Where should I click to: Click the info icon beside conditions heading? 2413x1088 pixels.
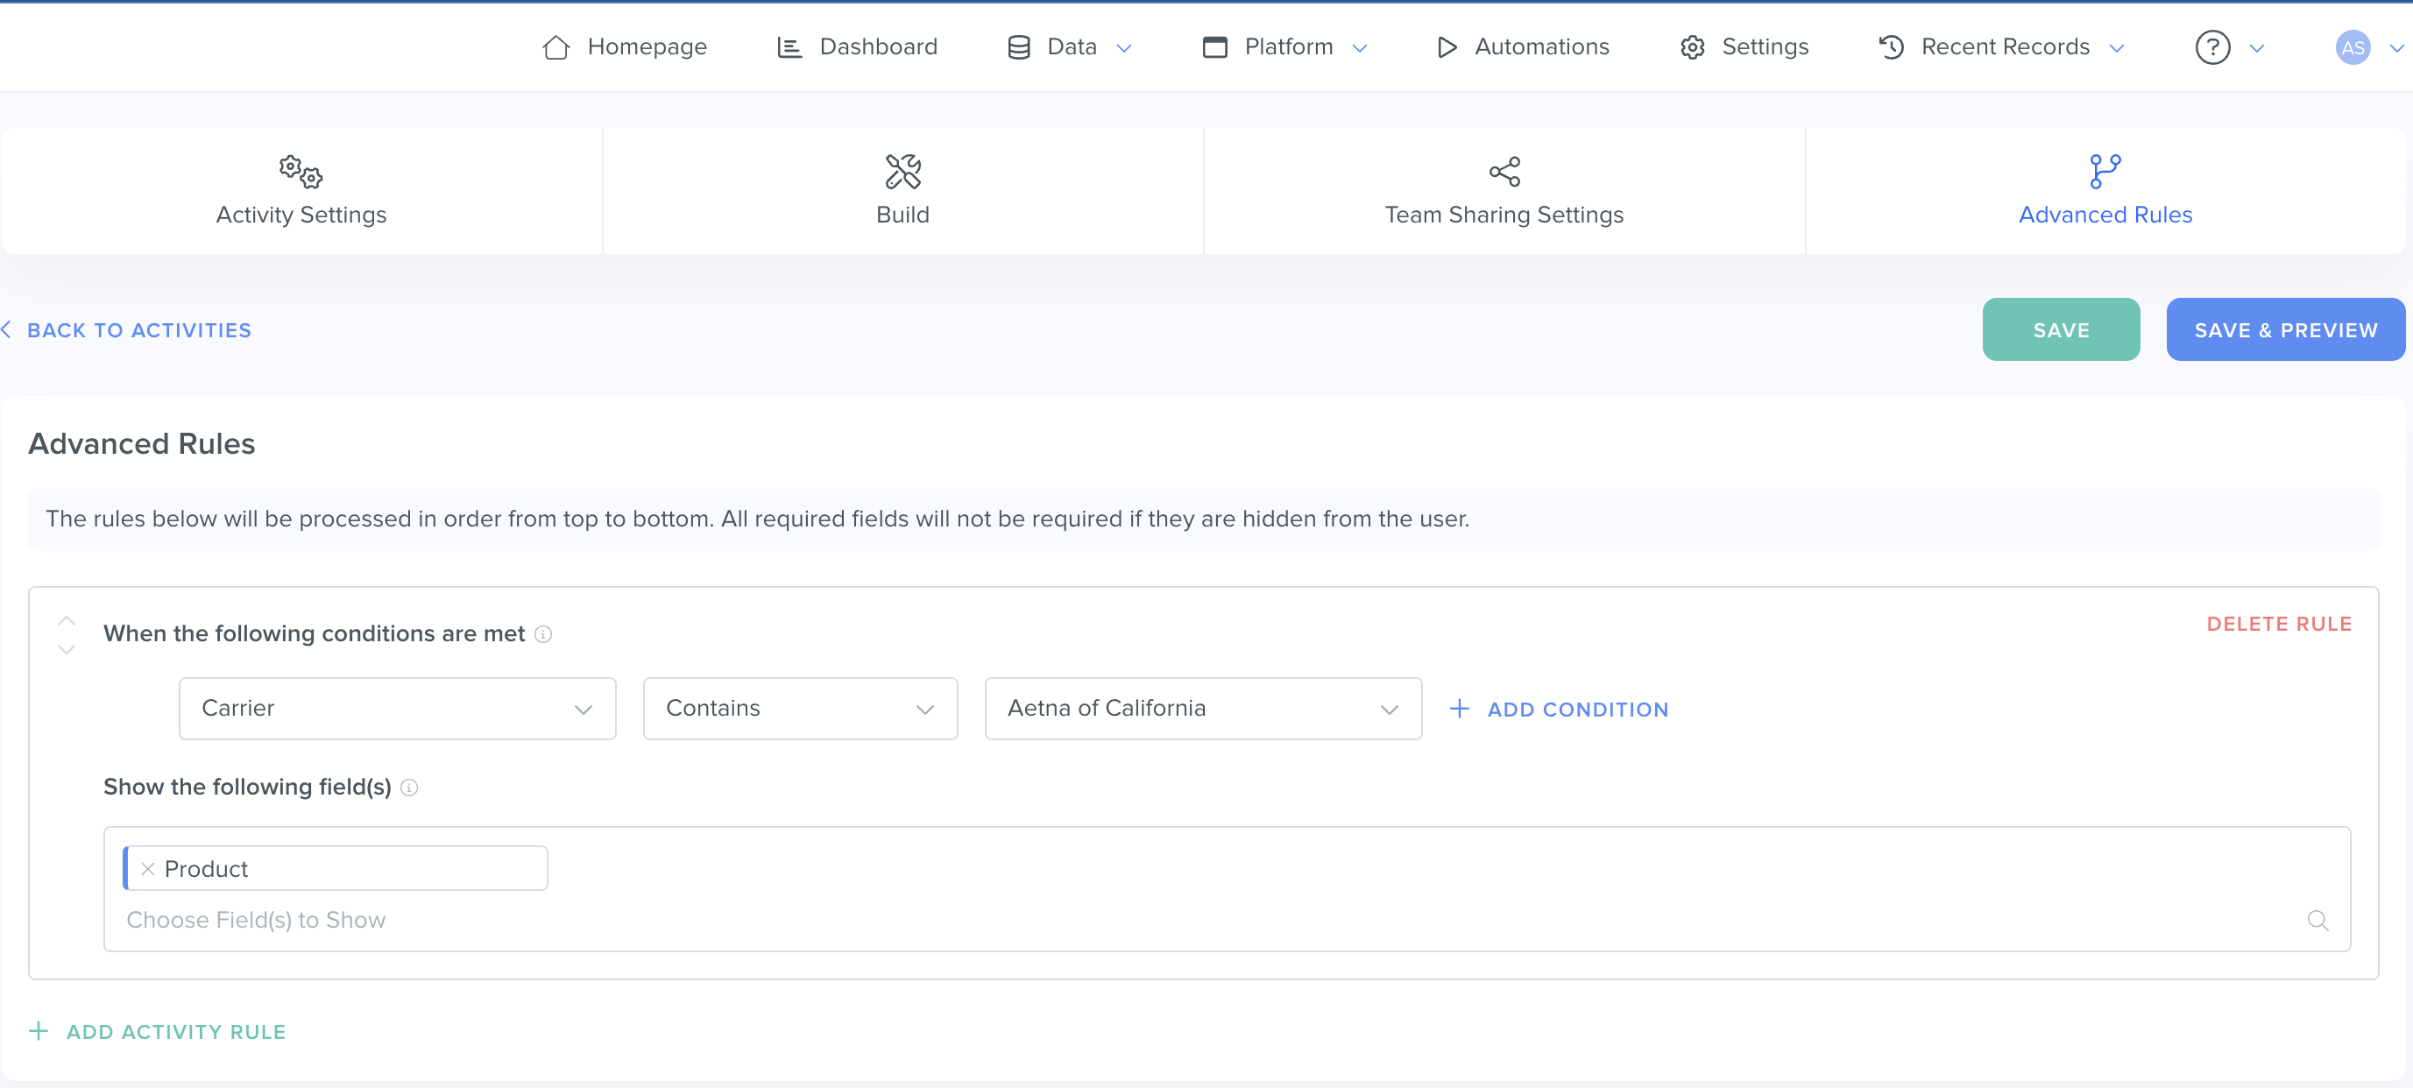point(543,634)
